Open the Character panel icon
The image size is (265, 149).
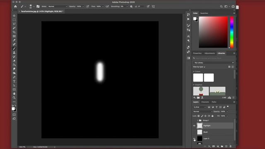coord(188,36)
